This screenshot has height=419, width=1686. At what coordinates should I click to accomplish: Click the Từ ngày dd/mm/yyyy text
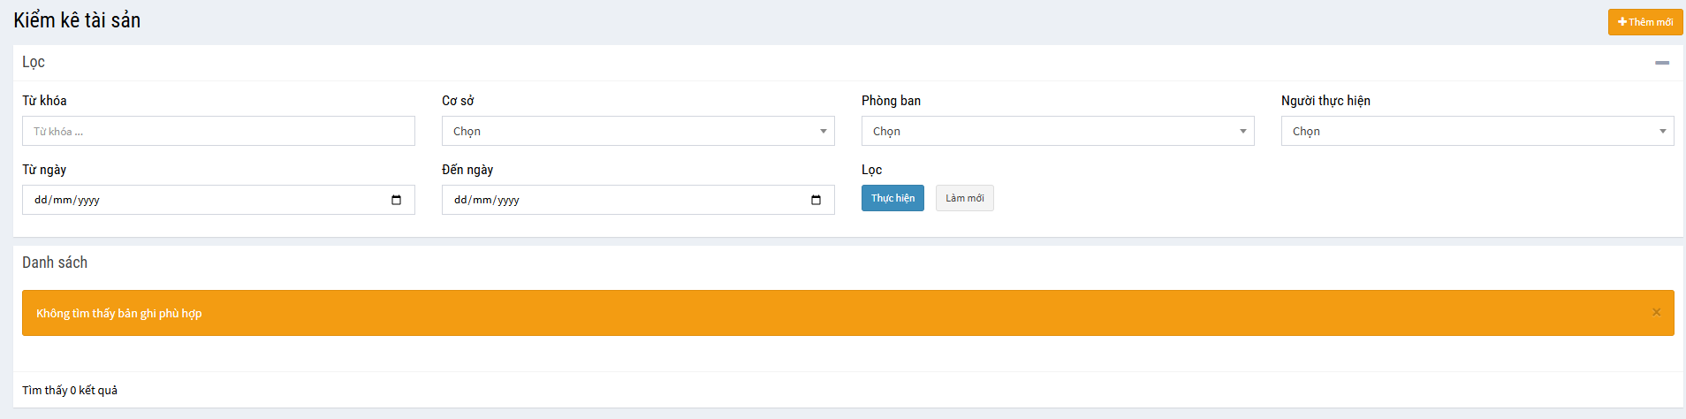coord(67,200)
